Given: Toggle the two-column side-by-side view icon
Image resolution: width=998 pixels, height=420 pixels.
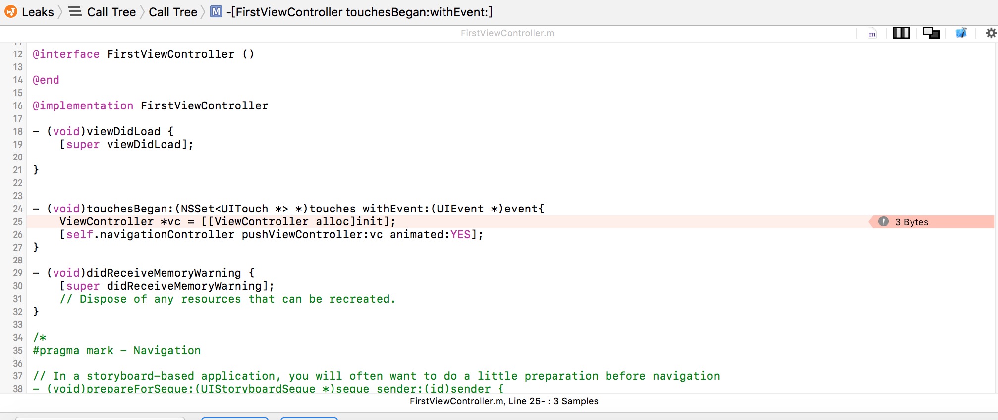Looking at the screenshot, I should (901, 33).
